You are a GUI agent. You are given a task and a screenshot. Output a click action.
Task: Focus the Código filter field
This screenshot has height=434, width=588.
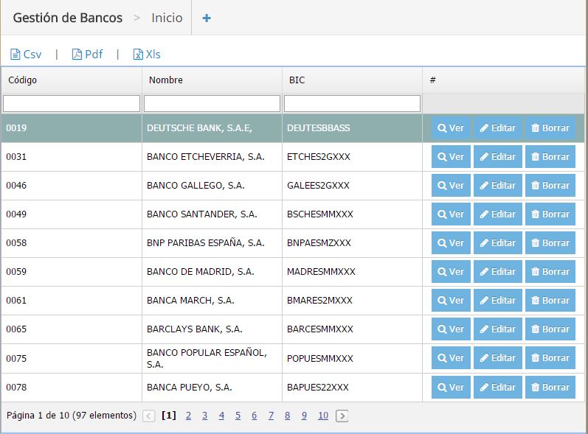pyautogui.click(x=72, y=103)
